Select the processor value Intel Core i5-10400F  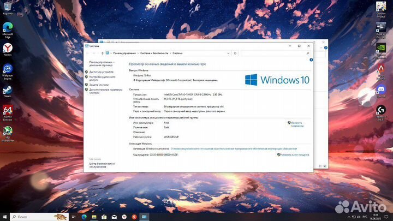(193, 95)
